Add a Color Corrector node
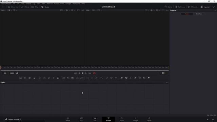Screen dimensions: 217x122 [x=40, y=78]
